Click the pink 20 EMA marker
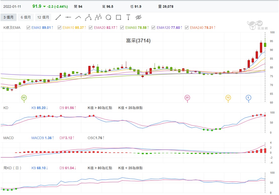Screen dimensions: 279x195 point(187,97)
